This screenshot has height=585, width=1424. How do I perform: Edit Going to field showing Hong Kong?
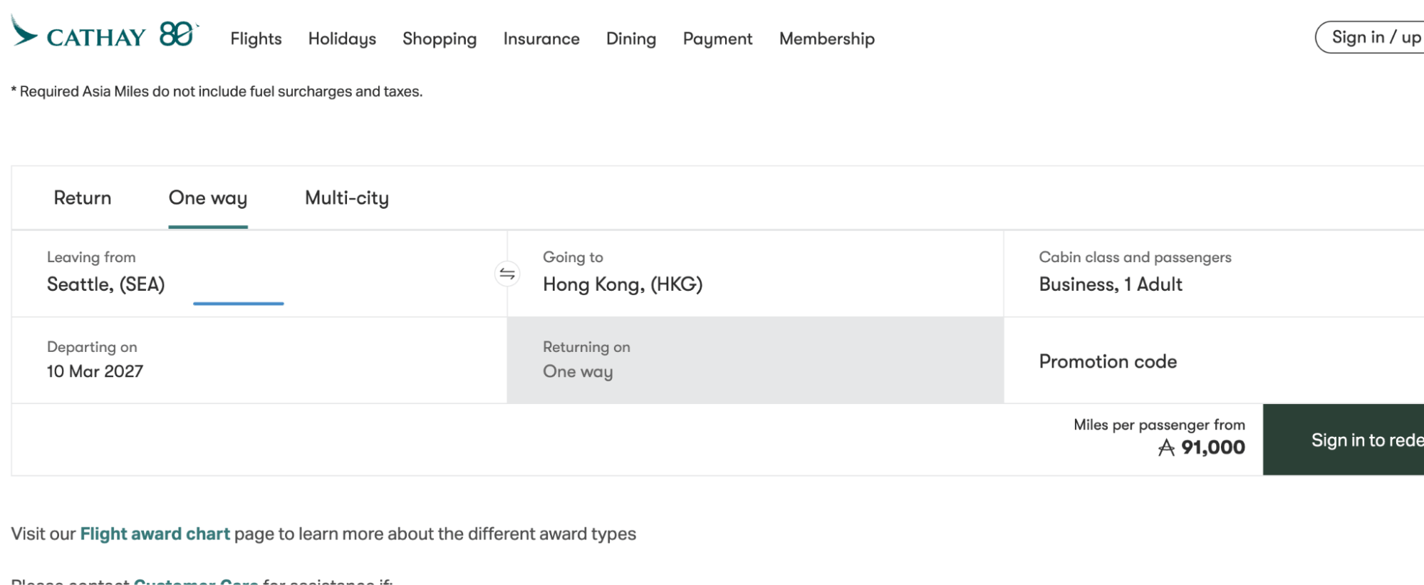tap(755, 274)
